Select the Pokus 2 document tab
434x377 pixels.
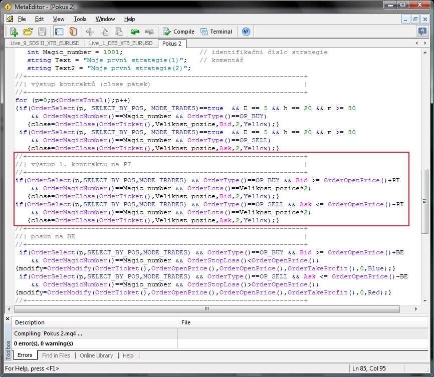pos(172,44)
